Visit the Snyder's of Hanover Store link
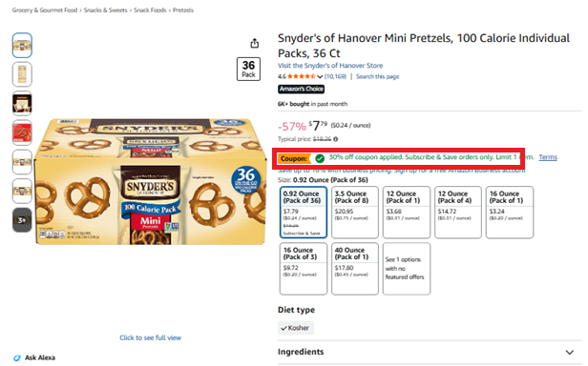Image resolution: width=588 pixels, height=366 pixels. pos(330,66)
